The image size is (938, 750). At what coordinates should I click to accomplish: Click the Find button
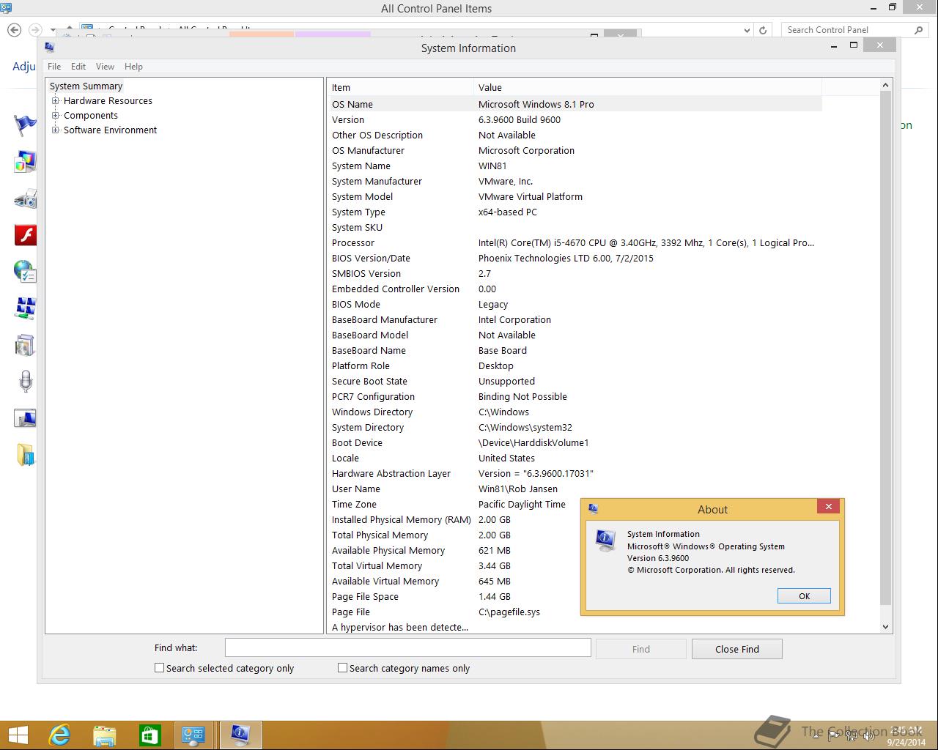pyautogui.click(x=640, y=649)
